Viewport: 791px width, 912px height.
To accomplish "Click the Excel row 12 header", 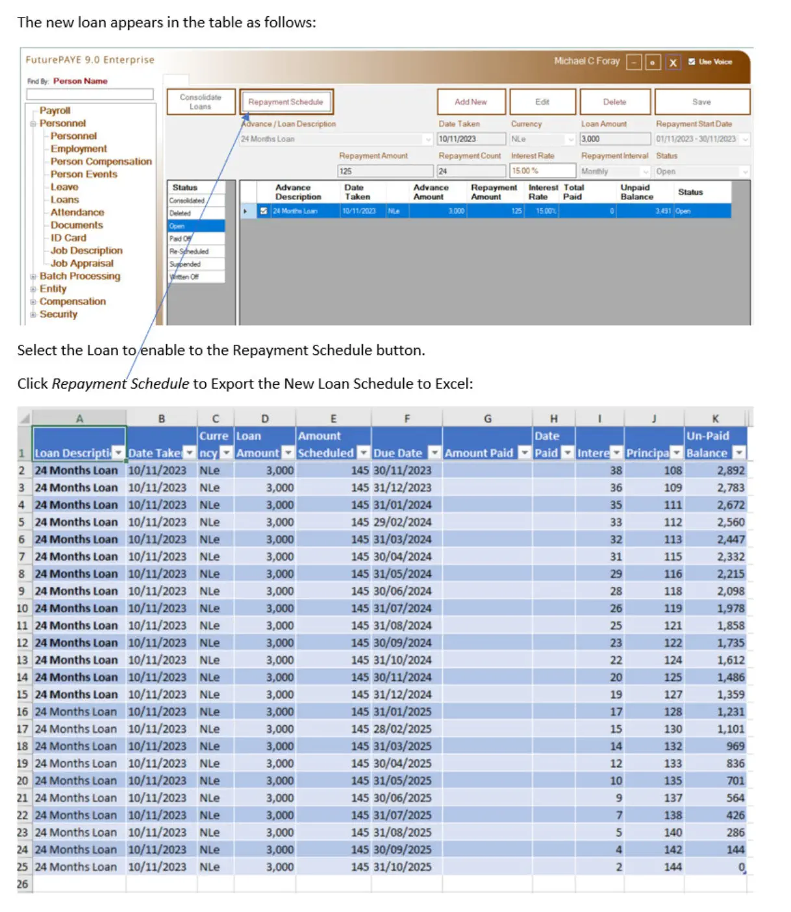I will [x=24, y=643].
